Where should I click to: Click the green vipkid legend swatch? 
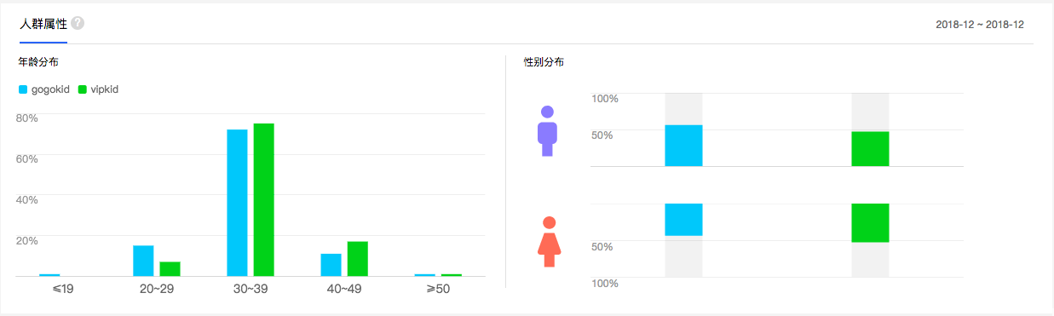(x=83, y=89)
